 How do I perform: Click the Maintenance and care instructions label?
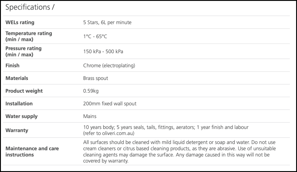(32, 151)
